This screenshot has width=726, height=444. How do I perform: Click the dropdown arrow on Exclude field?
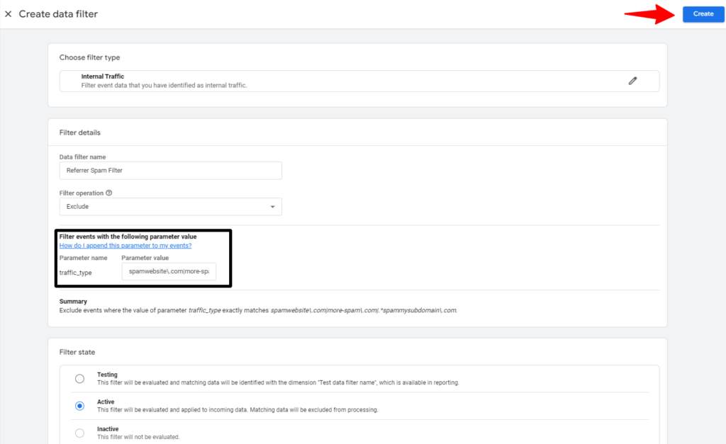pyautogui.click(x=272, y=206)
